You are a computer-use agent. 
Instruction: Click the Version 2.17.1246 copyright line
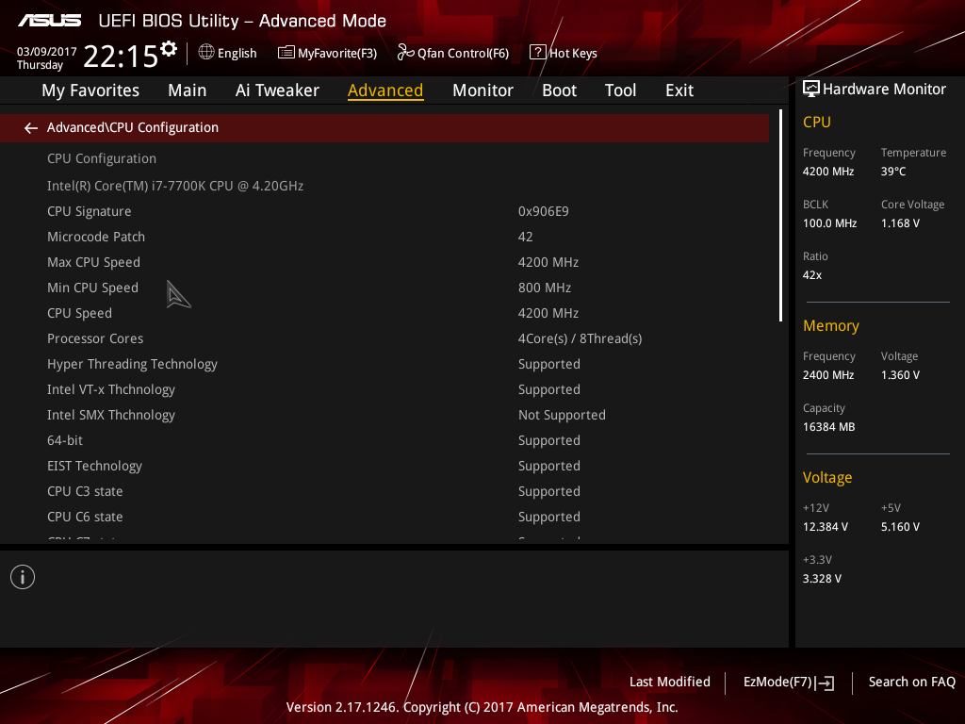482,707
